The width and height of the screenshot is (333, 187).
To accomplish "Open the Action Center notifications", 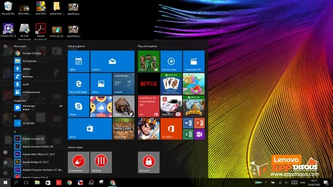I will pos(326,182).
